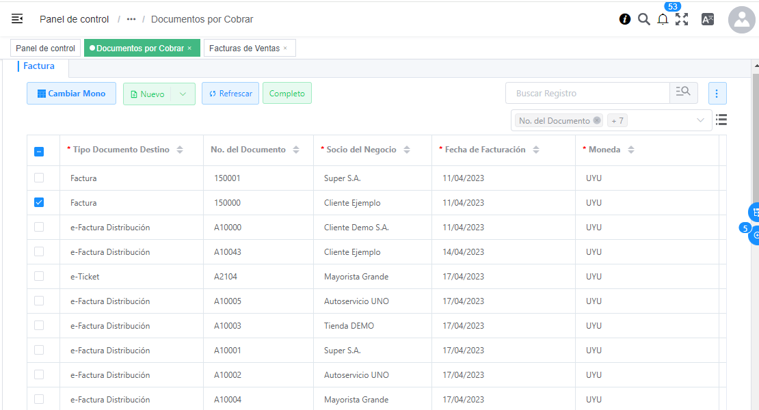Click the user avatar profile icon
The width and height of the screenshot is (759, 410).
pyautogui.click(x=741, y=20)
